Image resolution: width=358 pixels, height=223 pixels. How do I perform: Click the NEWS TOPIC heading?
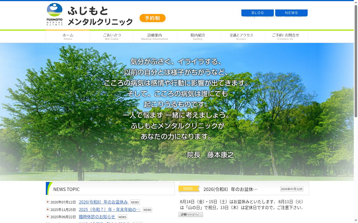coord(66,189)
